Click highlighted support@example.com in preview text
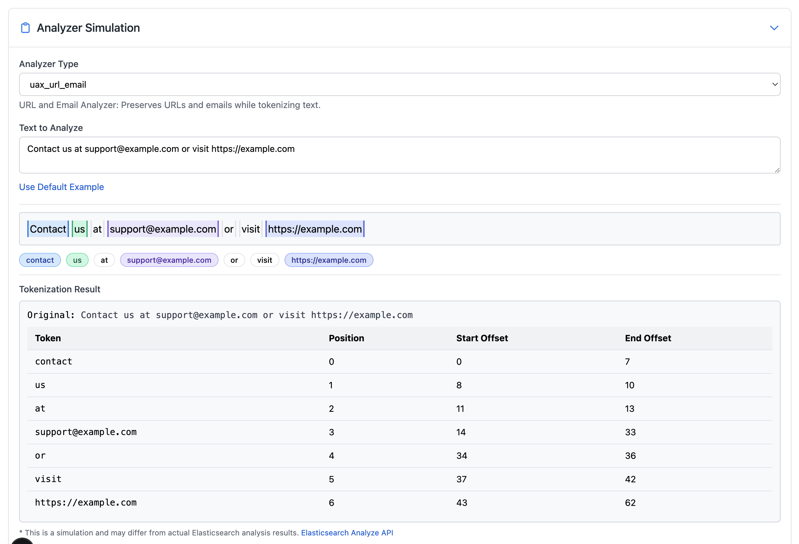This screenshot has width=799, height=544. point(163,229)
